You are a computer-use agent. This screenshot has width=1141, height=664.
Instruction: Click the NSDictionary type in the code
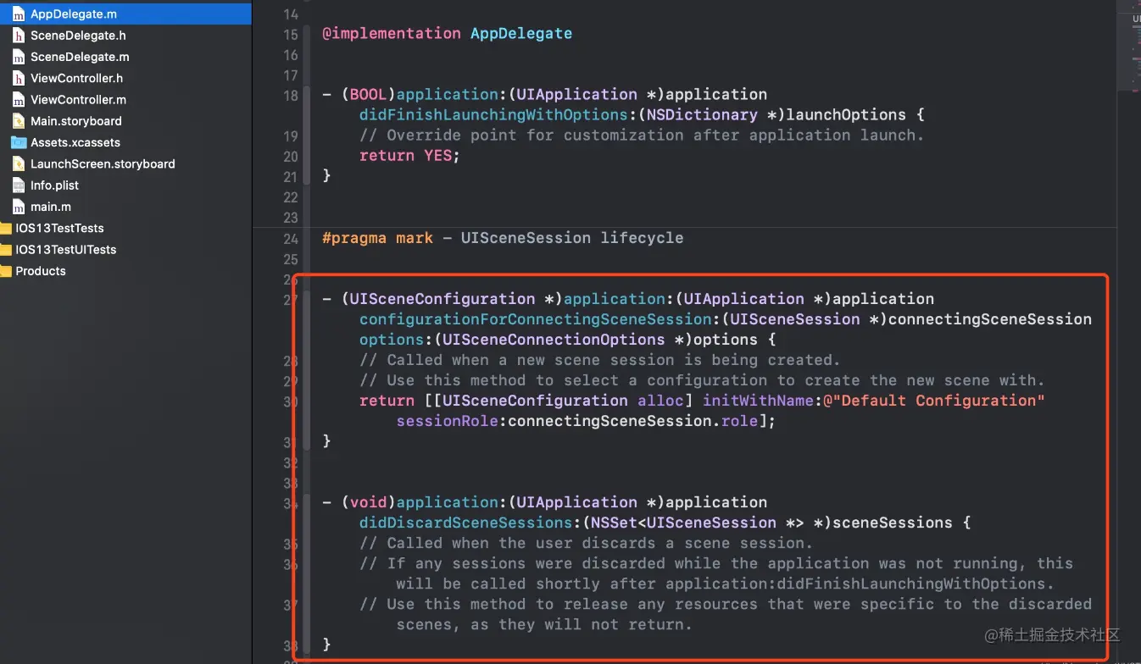coord(703,114)
